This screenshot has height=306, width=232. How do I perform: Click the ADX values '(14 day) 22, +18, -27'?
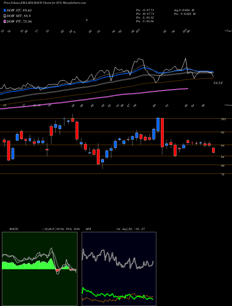tap(130, 229)
